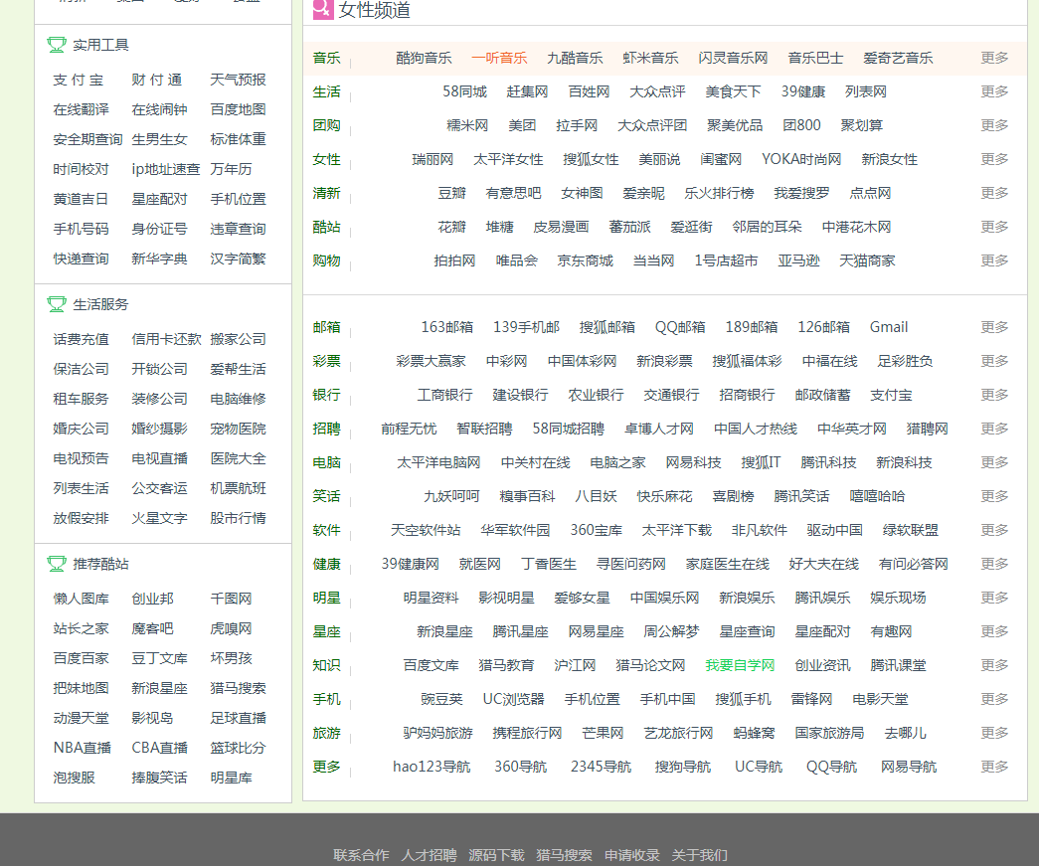
Task: Open 酷狗音乐 link
Action: click(424, 58)
